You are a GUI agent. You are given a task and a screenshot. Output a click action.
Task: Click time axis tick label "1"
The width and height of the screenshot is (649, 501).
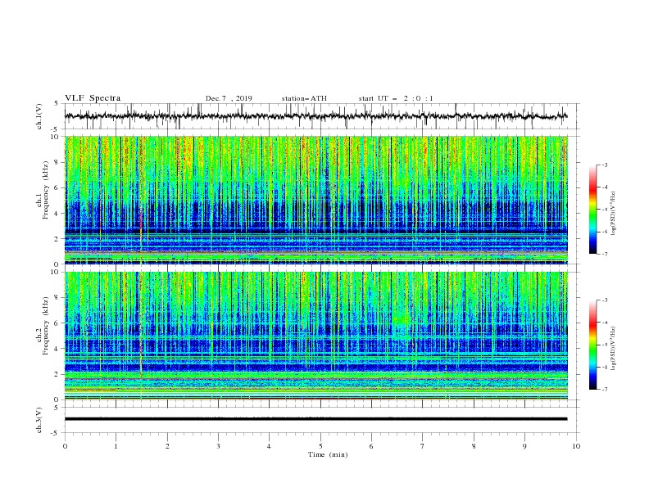click(116, 446)
